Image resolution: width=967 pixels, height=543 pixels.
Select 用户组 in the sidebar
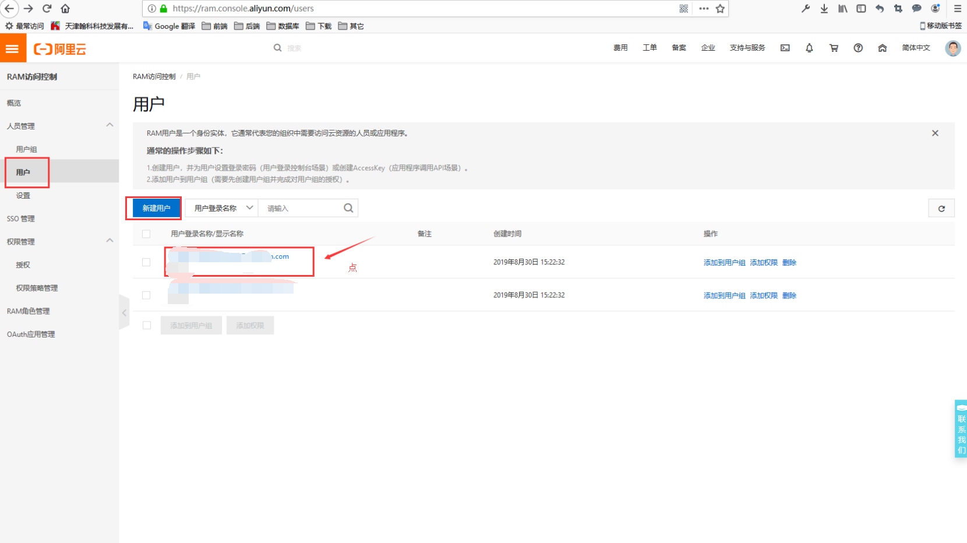pos(26,149)
